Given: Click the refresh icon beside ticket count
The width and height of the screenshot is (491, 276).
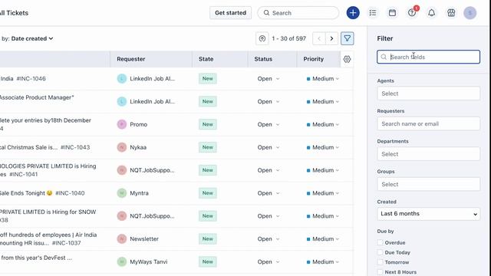Looking at the screenshot, I should coord(262,38).
